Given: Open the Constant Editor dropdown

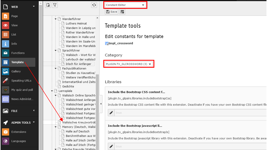Looking at the screenshot, I should [125, 5].
